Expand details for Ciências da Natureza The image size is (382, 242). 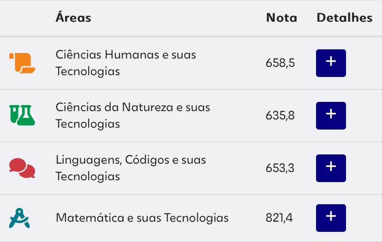click(x=330, y=115)
